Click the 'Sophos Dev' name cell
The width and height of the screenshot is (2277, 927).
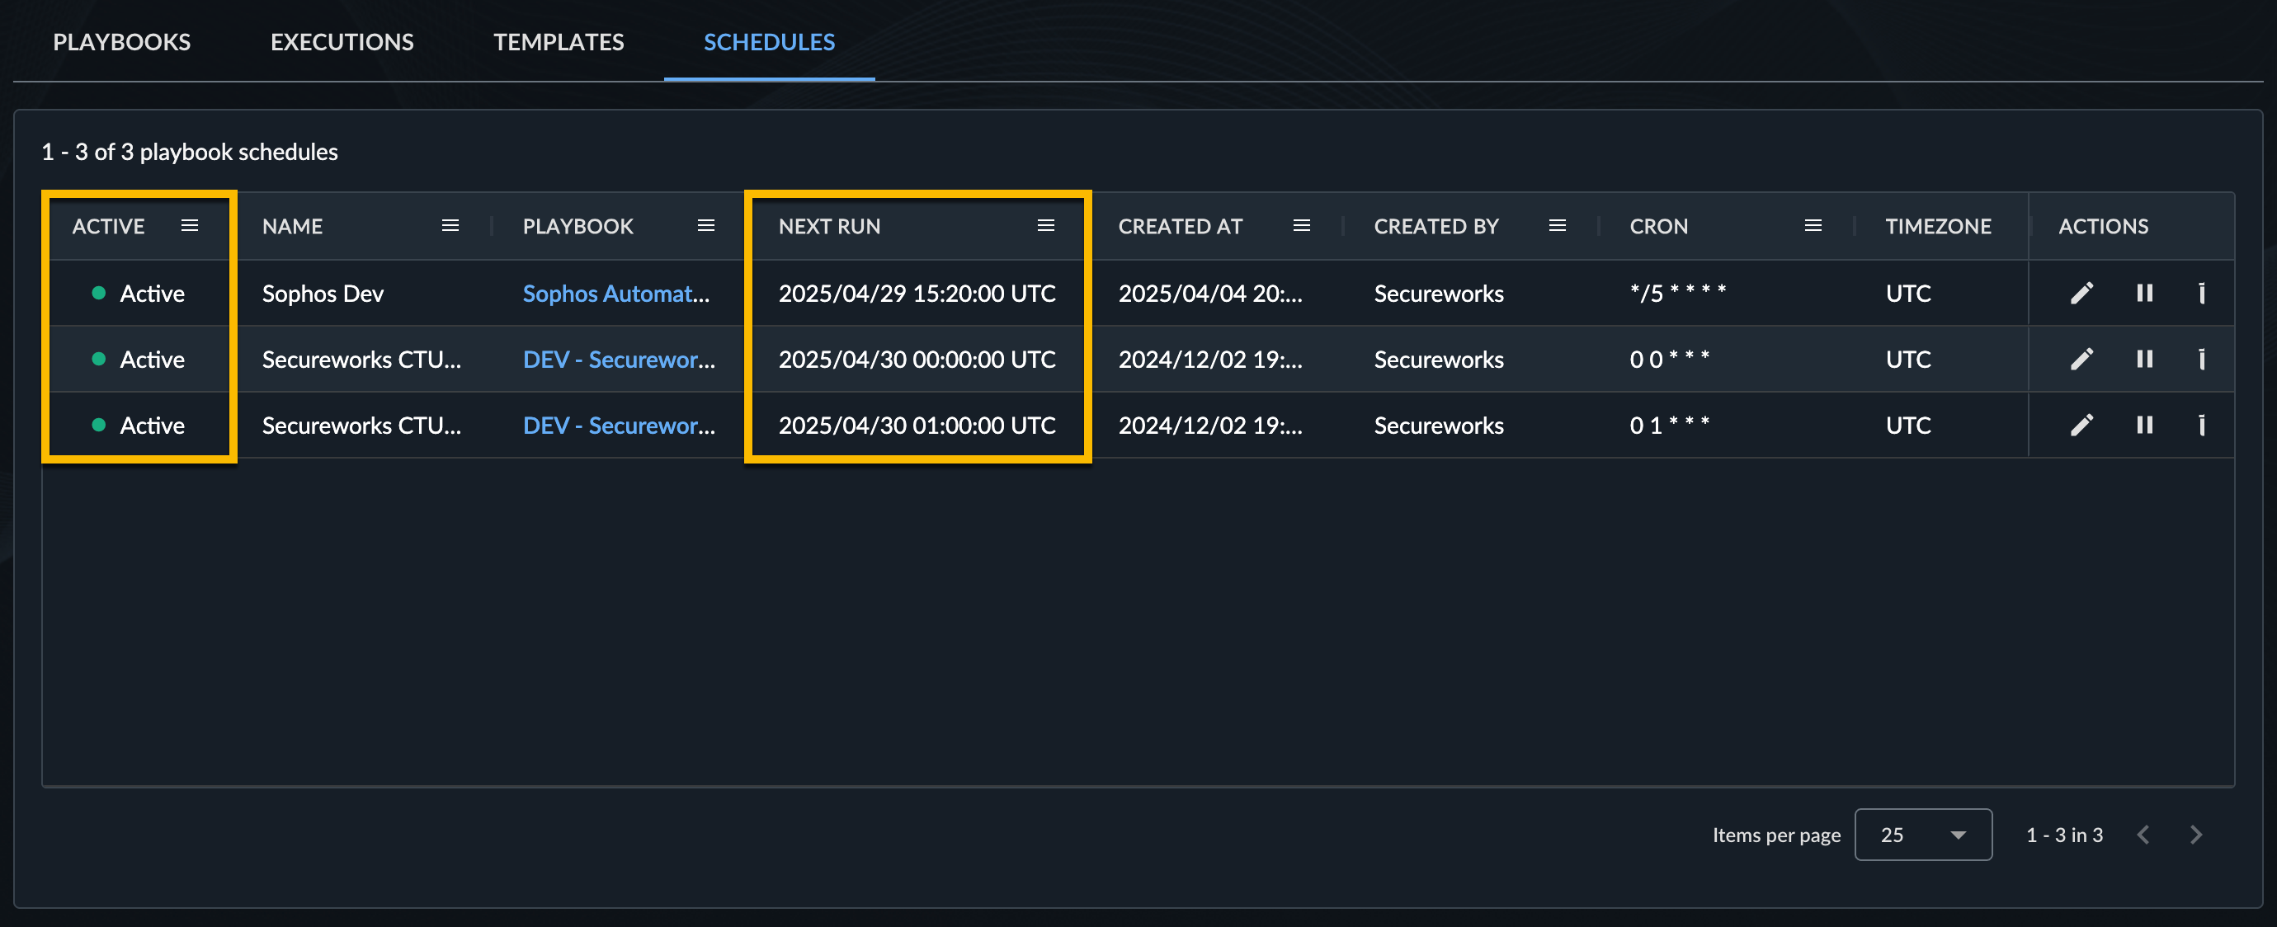click(x=323, y=294)
